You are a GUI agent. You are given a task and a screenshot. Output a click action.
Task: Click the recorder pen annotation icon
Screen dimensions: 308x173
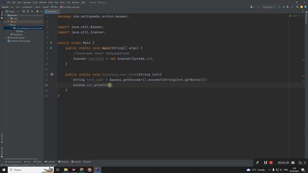(x=257, y=162)
